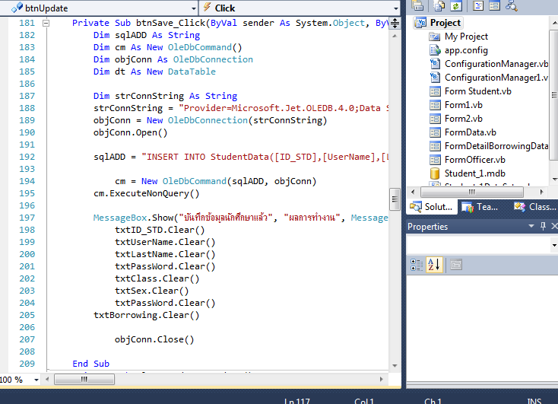Select Form1.vb file name
Image resolution: width=558 pixels, height=404 pixels.
point(464,105)
